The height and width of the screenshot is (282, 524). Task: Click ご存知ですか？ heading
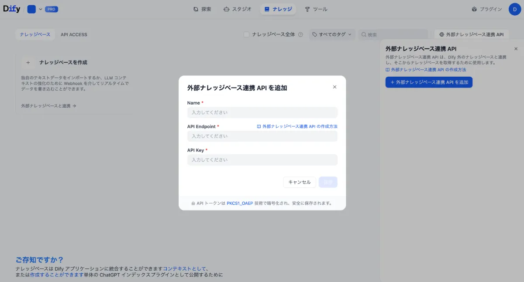(x=40, y=260)
